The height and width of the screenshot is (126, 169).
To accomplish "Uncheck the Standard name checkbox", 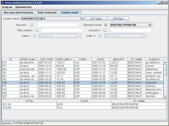I will click(106, 25).
